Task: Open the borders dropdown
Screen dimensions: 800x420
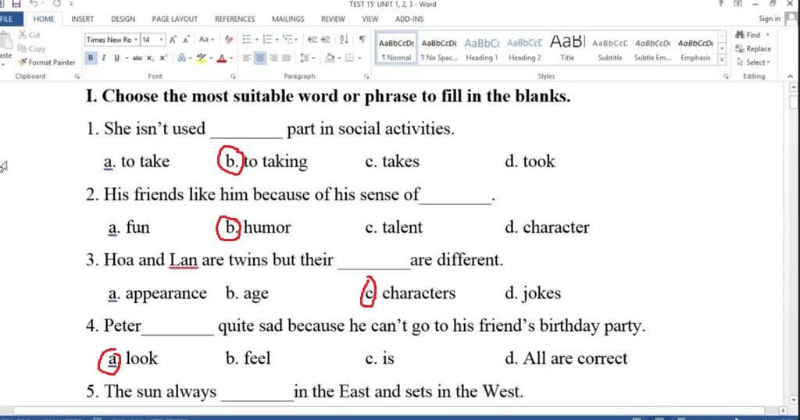Action: (x=359, y=58)
